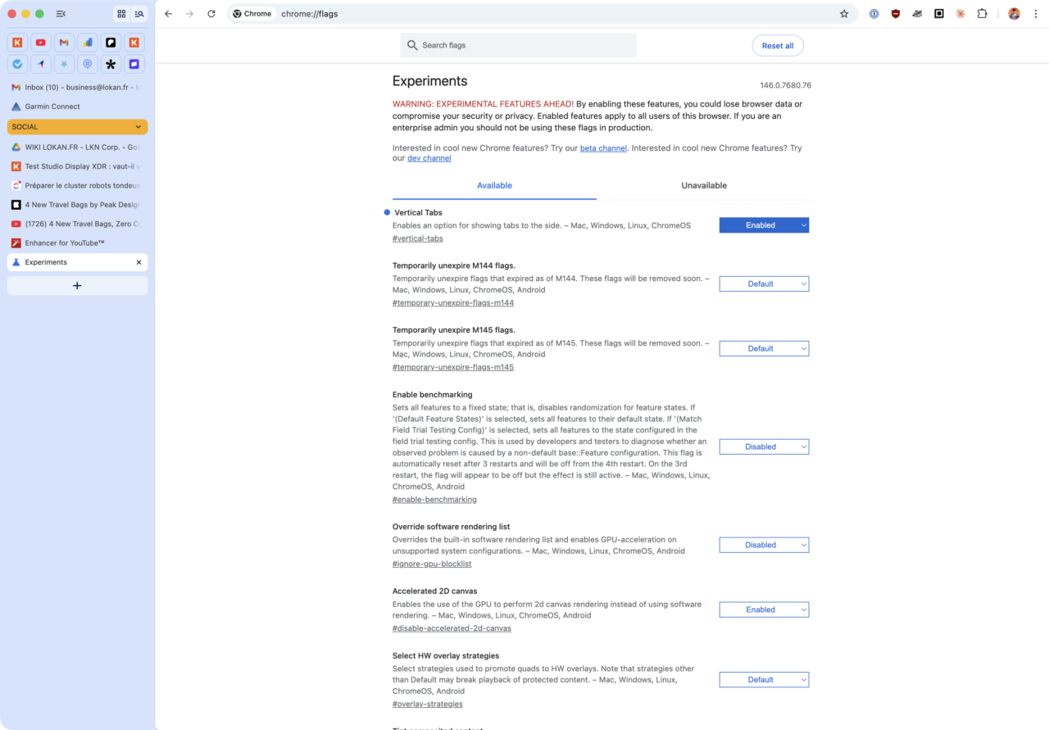Open the ad blocker shield extension

(896, 13)
